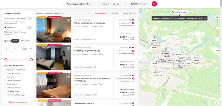This screenshot has width=222, height=106.
Task: Switch price mode to за 3 суток
Action: [25, 41]
